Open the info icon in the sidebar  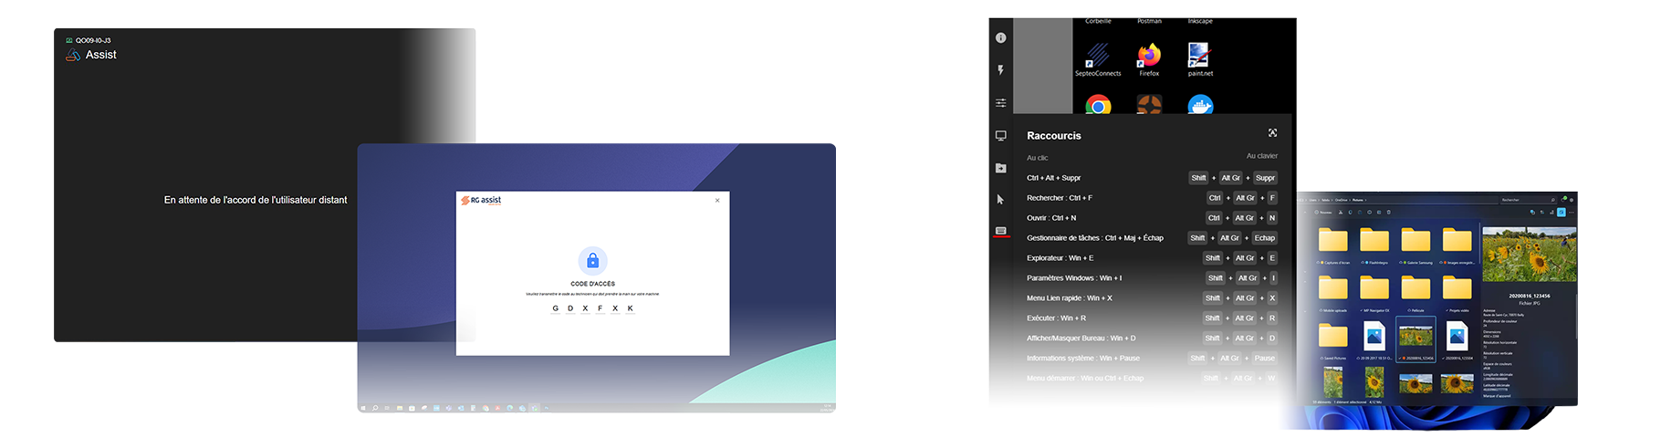(x=1000, y=37)
